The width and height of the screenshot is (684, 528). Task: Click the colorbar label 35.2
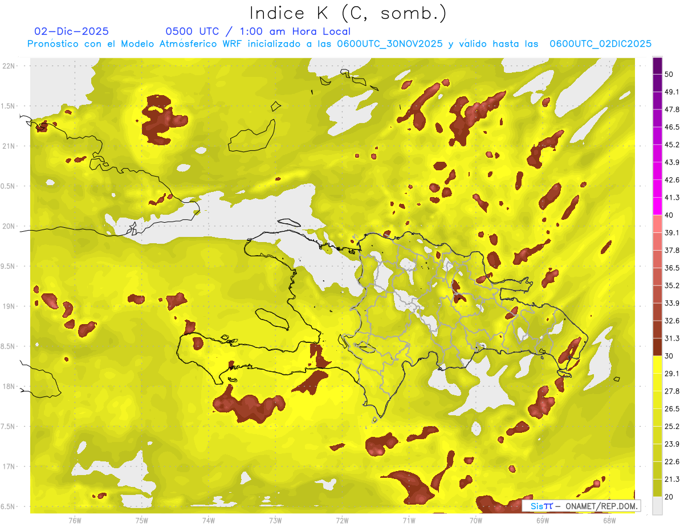point(672,285)
